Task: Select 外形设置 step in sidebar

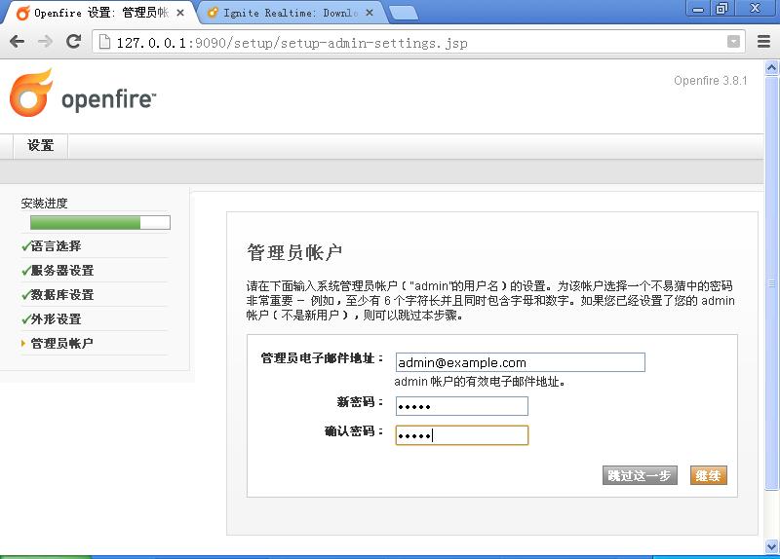Action: [56, 319]
